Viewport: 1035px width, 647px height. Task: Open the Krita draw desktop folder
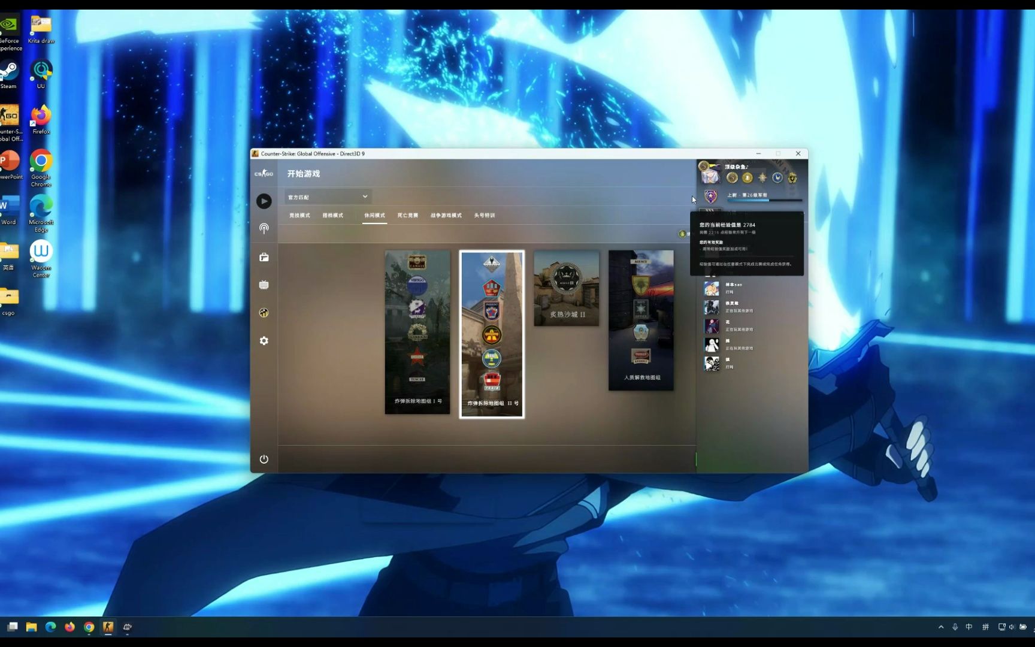pyautogui.click(x=41, y=29)
